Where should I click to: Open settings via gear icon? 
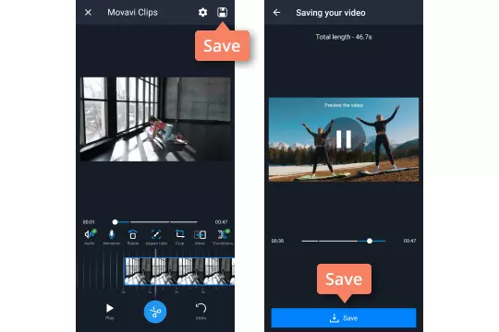(x=202, y=12)
